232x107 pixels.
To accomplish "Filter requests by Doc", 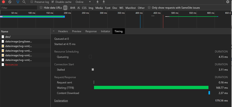I will point(115,8).
